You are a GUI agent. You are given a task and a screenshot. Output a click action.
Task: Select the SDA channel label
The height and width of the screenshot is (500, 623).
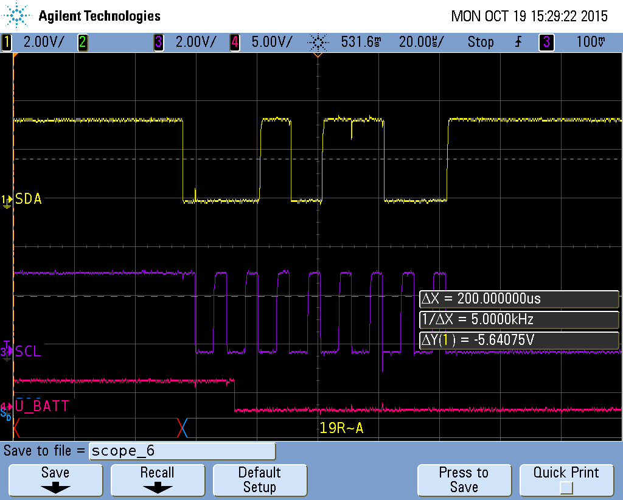29,199
